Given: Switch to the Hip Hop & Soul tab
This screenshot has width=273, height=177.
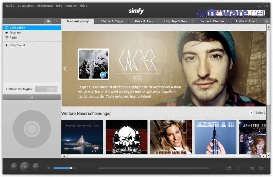Looking at the screenshot, I should point(175,21).
